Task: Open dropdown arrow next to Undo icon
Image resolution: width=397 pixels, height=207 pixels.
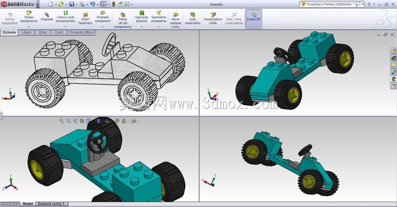Action: click(x=97, y=4)
